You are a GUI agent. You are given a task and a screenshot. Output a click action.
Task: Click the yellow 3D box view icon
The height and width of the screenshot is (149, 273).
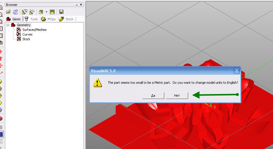click(x=41, y=12)
